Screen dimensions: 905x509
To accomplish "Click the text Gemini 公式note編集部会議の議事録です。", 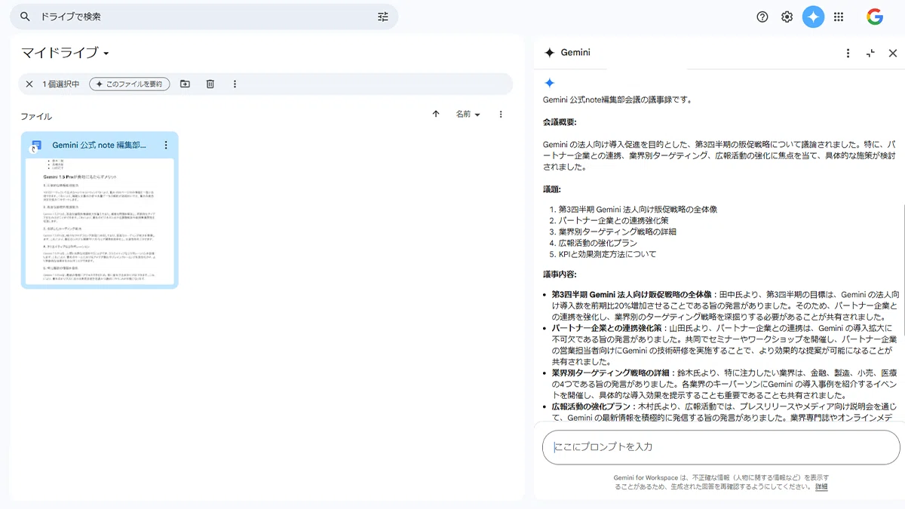I will click(x=618, y=100).
